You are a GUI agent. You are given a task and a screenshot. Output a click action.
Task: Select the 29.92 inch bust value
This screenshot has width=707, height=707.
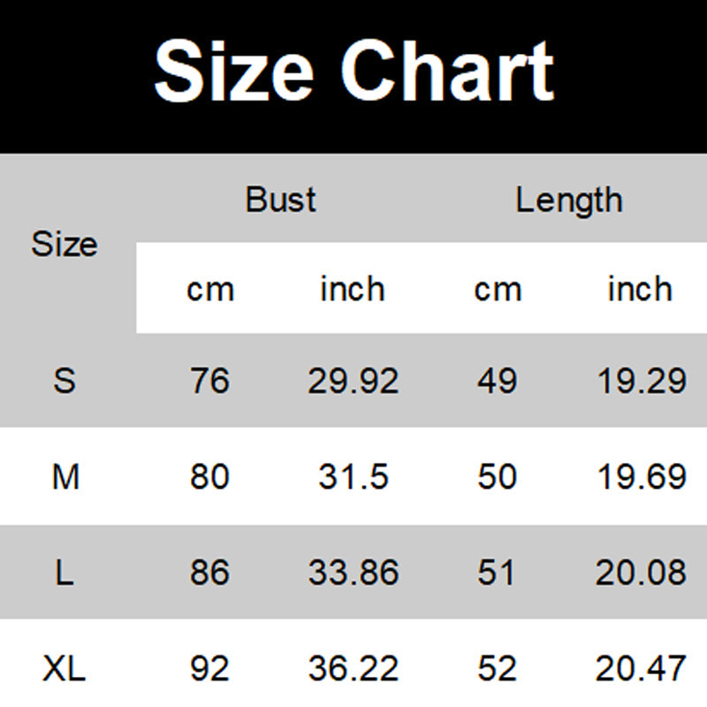click(x=353, y=381)
